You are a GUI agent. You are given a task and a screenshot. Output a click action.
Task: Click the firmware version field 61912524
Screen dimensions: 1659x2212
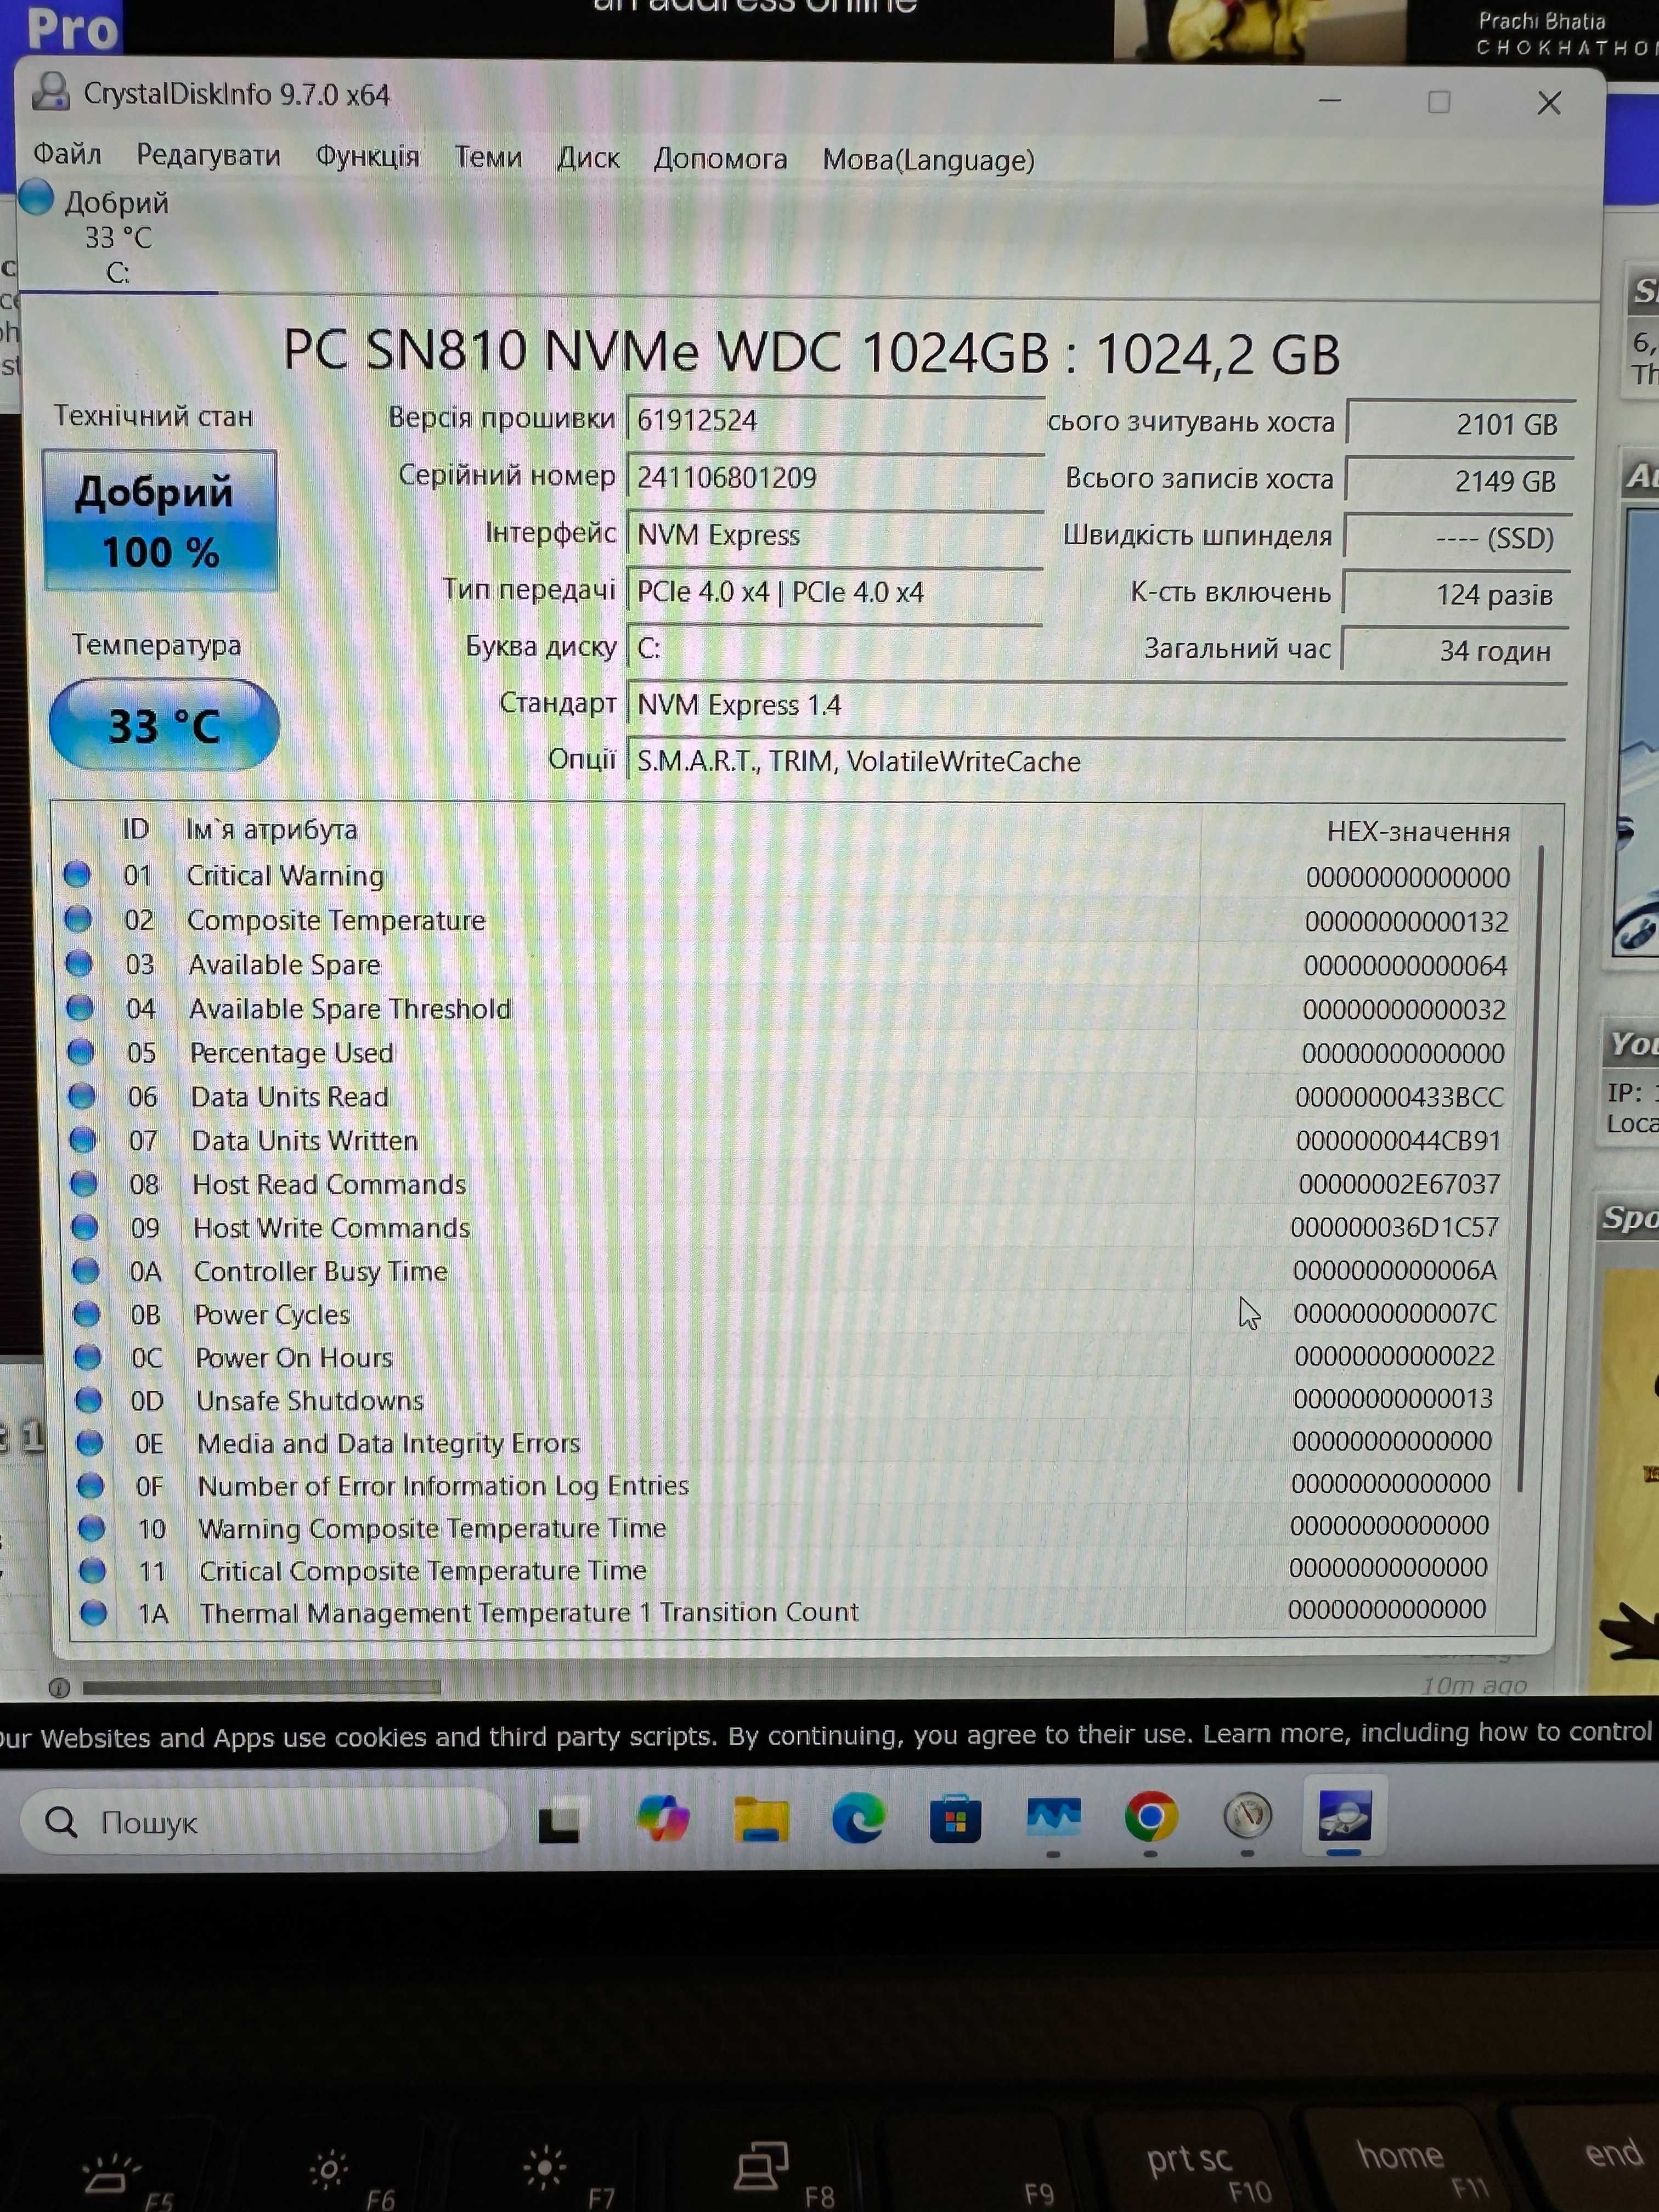[x=835, y=420]
